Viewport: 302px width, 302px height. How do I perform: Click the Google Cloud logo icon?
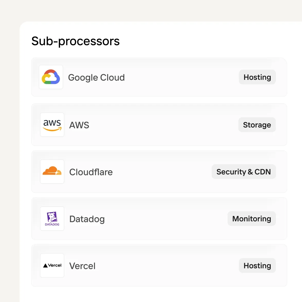(x=51, y=77)
